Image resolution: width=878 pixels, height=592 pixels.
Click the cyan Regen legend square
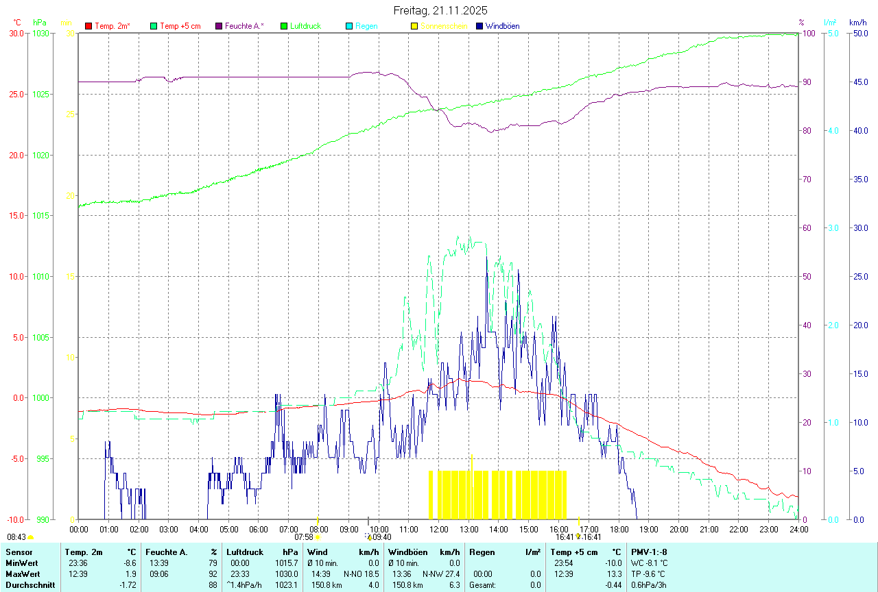pos(349,26)
